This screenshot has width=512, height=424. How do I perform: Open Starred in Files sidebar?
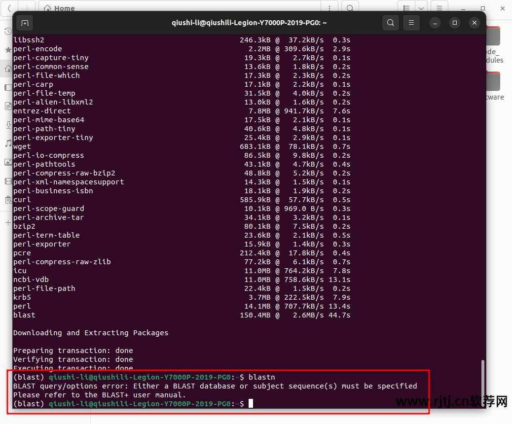pyautogui.click(x=8, y=50)
